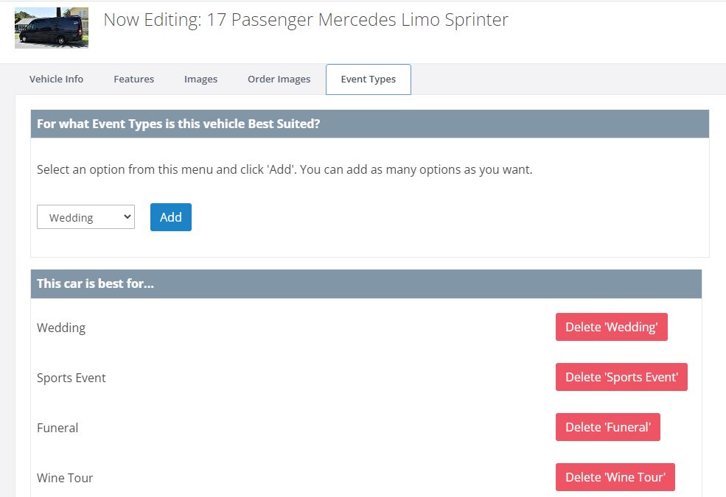Screen dimensions: 726x497
Task: Select the Event Types tab
Action: (368, 80)
